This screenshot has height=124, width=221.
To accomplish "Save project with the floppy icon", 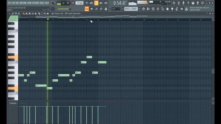I will pos(193,3).
